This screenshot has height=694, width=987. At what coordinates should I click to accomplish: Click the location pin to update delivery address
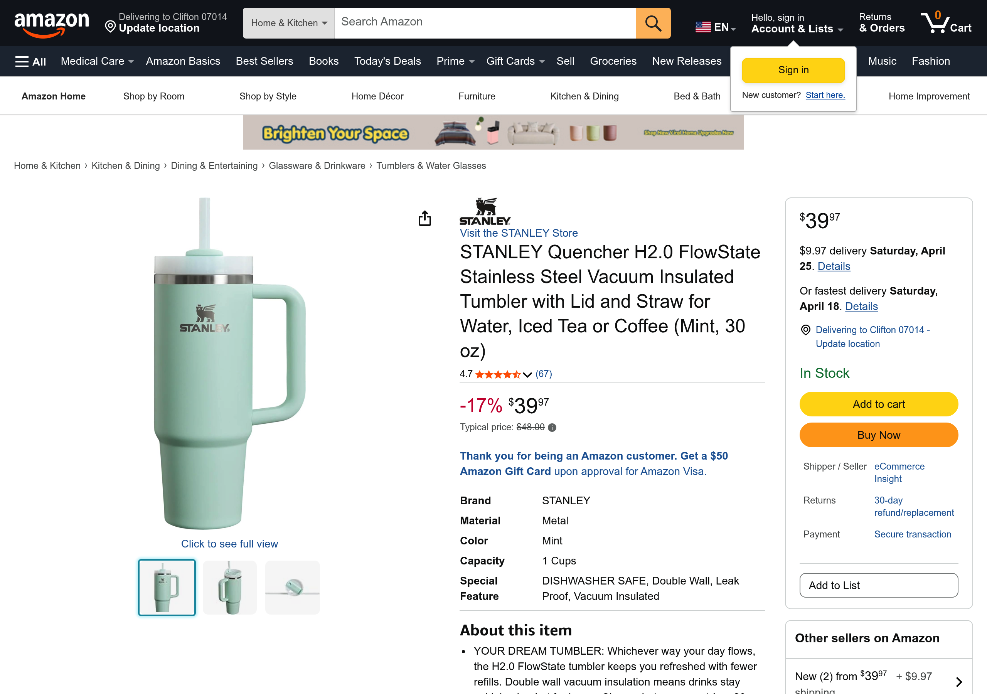pyautogui.click(x=111, y=27)
